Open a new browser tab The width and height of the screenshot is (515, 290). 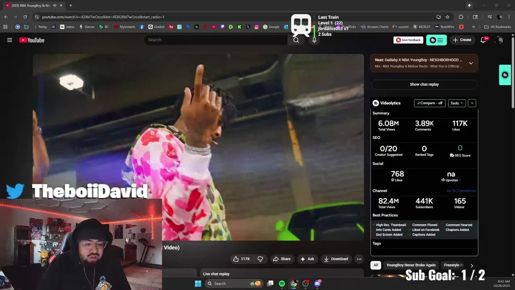(71, 5)
